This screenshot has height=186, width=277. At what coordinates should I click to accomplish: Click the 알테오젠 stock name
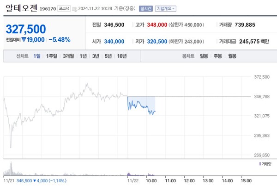coord(22,8)
